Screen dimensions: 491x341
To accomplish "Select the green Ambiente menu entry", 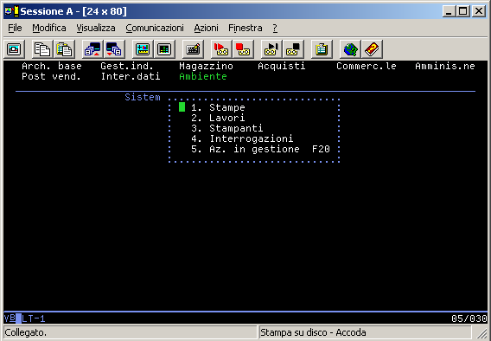I will coord(203,76).
